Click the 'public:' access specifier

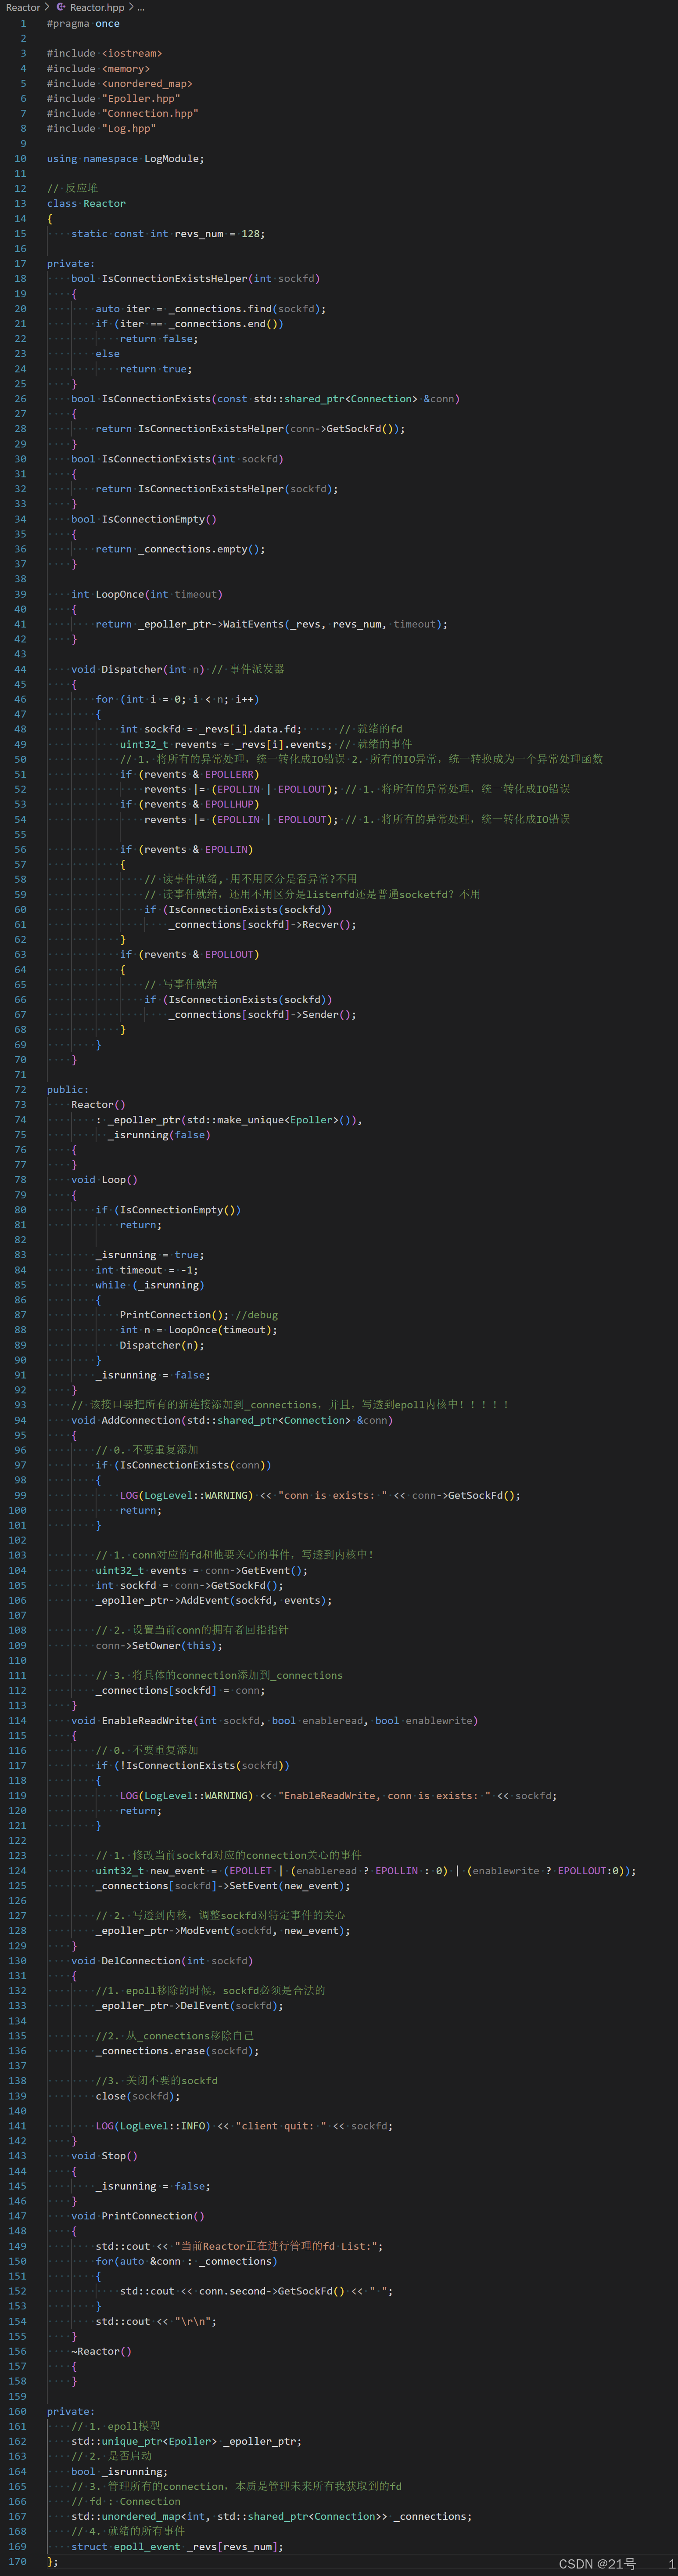tap(67, 1089)
